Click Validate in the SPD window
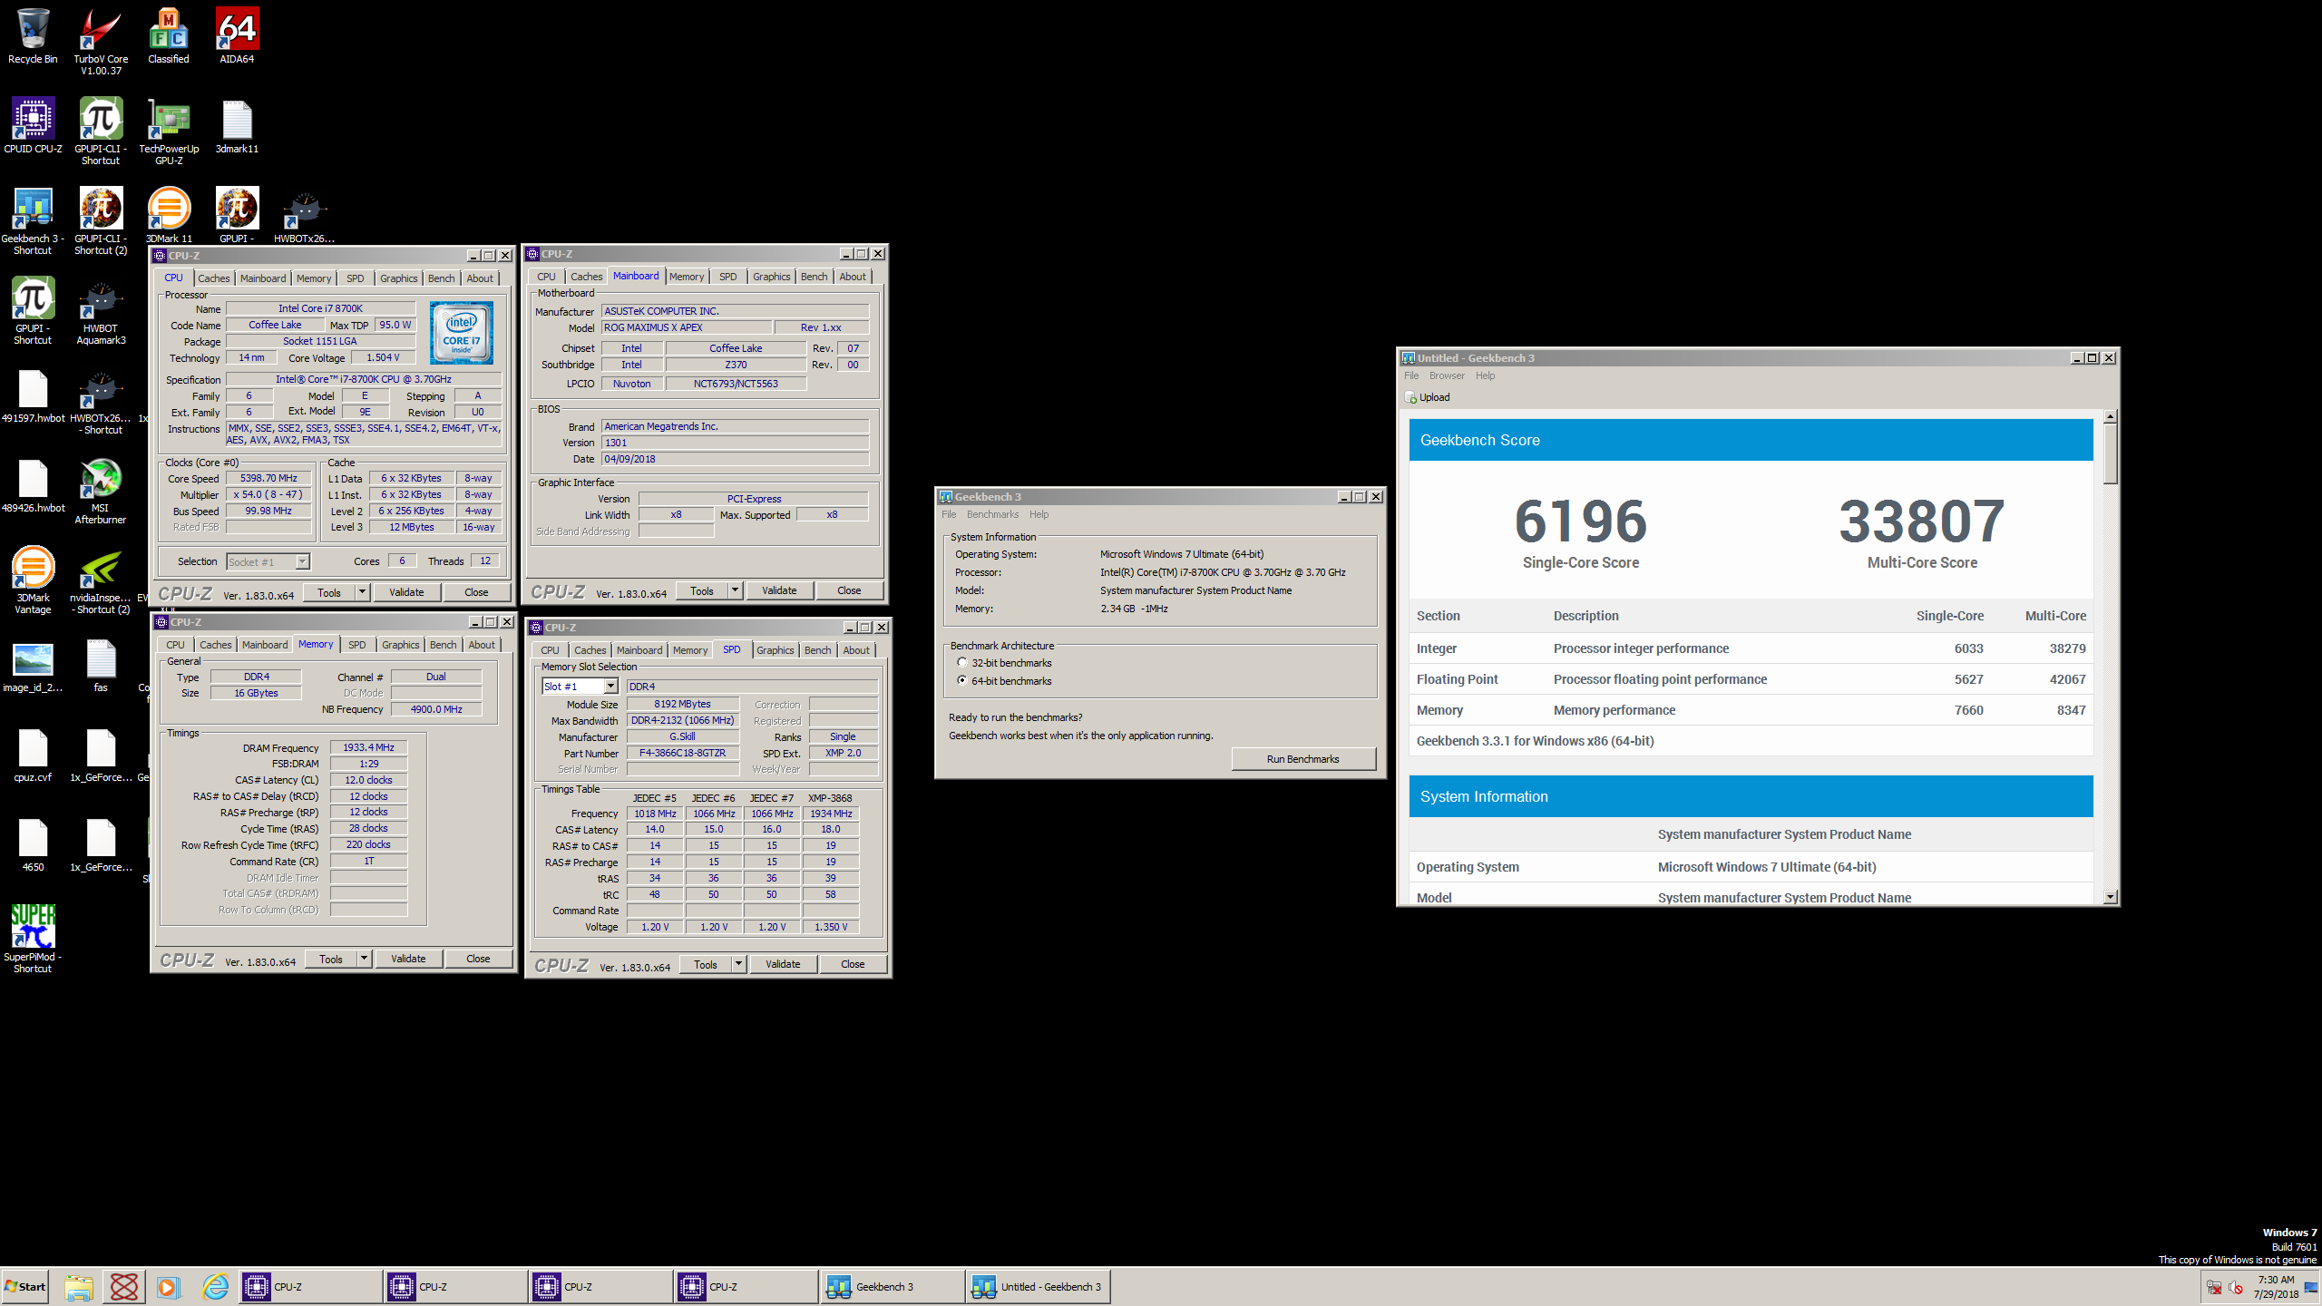Viewport: 2322px width, 1306px height. point(782,964)
